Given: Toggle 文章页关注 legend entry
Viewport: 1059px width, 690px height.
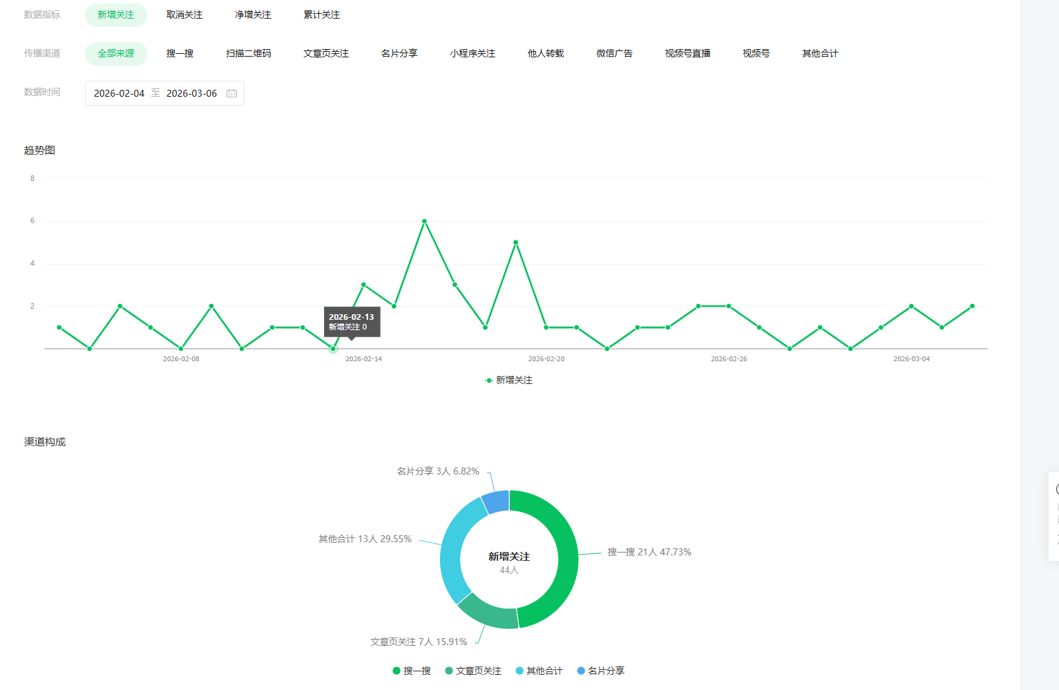Looking at the screenshot, I should click(473, 671).
